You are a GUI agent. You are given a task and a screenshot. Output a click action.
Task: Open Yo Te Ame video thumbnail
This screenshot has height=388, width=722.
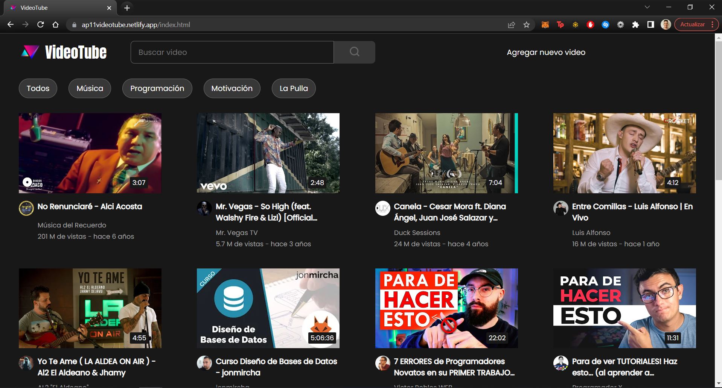(90, 308)
